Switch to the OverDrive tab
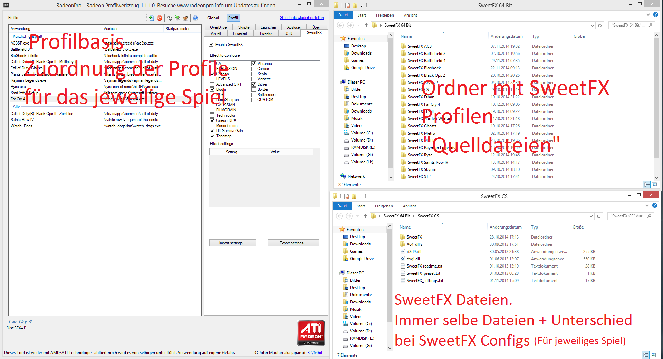663x359 pixels. click(218, 27)
